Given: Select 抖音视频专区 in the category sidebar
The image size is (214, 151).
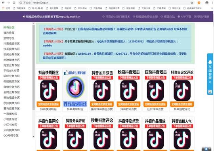Looking at the screenshot, I should tap(11, 44).
